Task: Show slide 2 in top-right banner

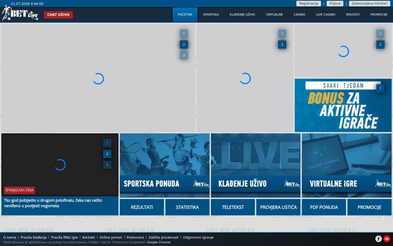Action: pos(380,44)
